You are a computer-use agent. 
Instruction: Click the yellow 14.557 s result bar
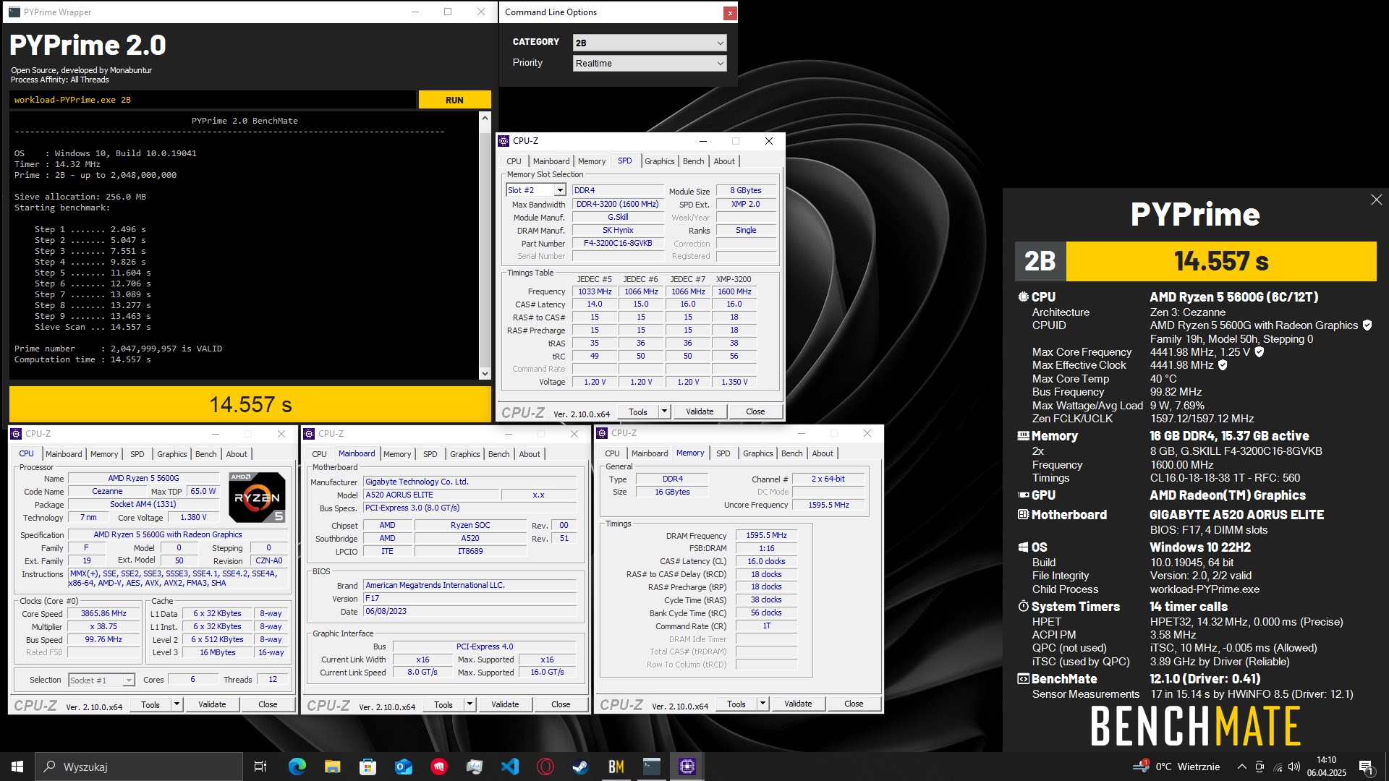pos(250,404)
